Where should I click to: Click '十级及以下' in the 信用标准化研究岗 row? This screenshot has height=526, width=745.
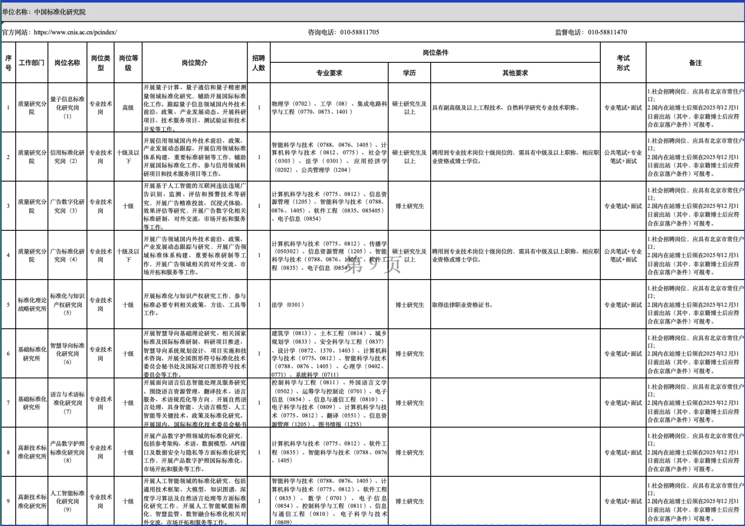[x=128, y=157]
